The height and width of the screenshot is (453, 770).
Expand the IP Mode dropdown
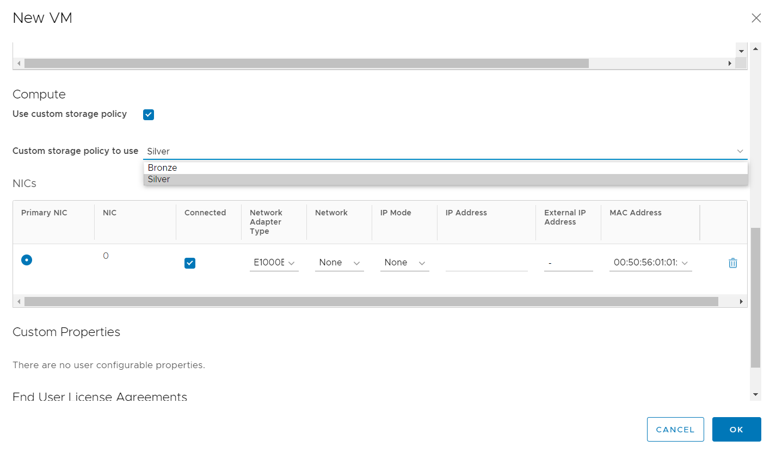404,263
